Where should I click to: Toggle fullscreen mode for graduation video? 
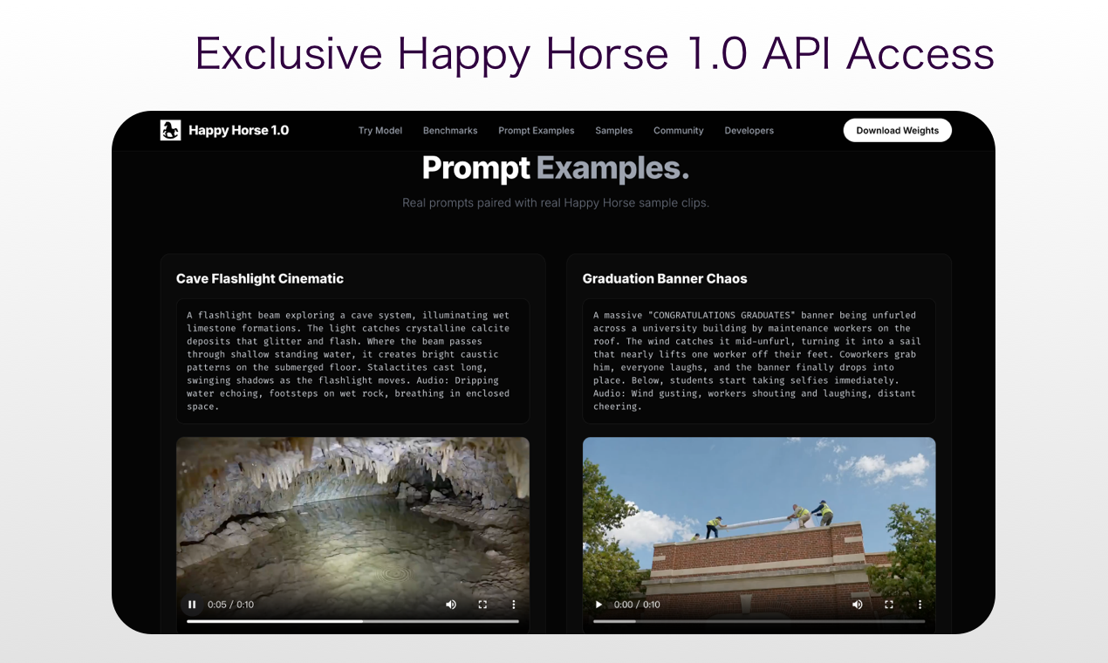(x=889, y=604)
